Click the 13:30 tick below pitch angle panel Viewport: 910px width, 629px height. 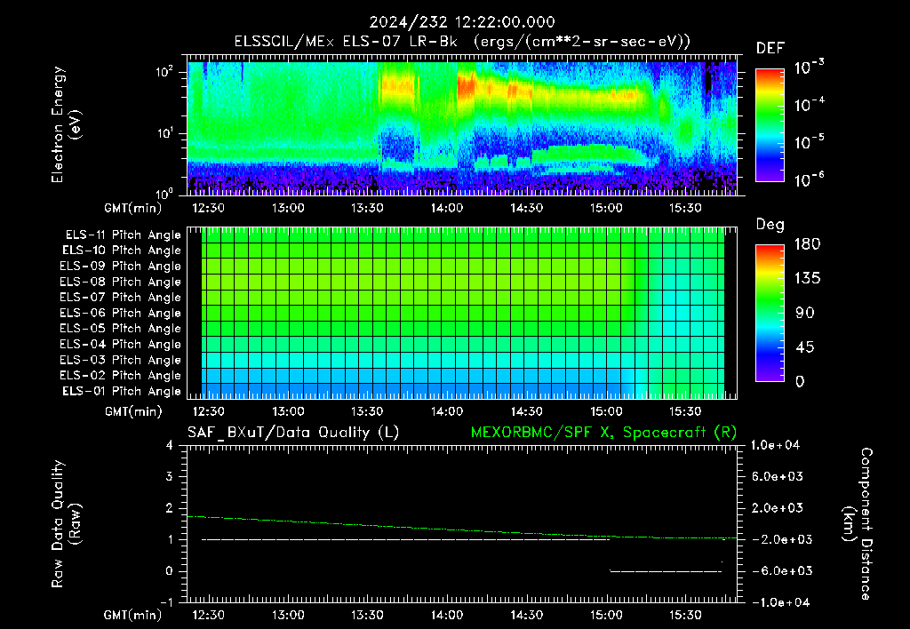367,411
